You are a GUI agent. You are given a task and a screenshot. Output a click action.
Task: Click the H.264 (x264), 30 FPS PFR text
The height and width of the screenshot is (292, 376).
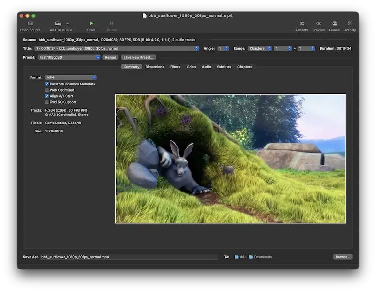pos(66,110)
